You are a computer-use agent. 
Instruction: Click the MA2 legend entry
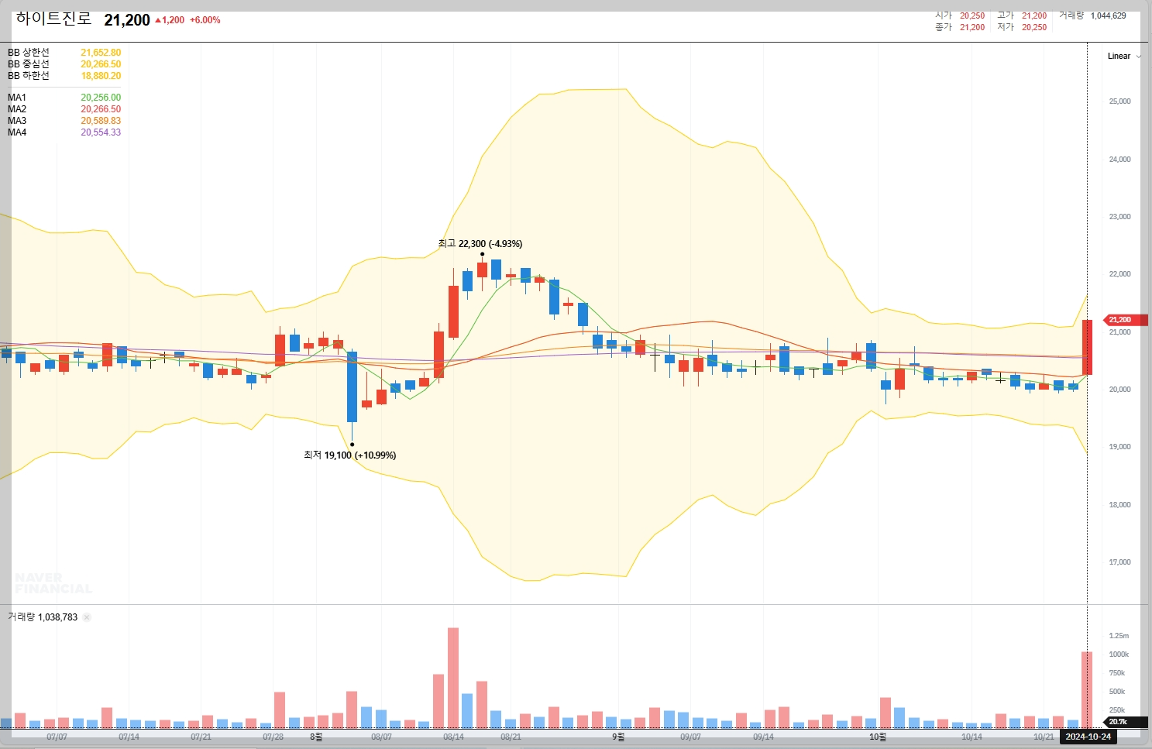[x=17, y=109]
